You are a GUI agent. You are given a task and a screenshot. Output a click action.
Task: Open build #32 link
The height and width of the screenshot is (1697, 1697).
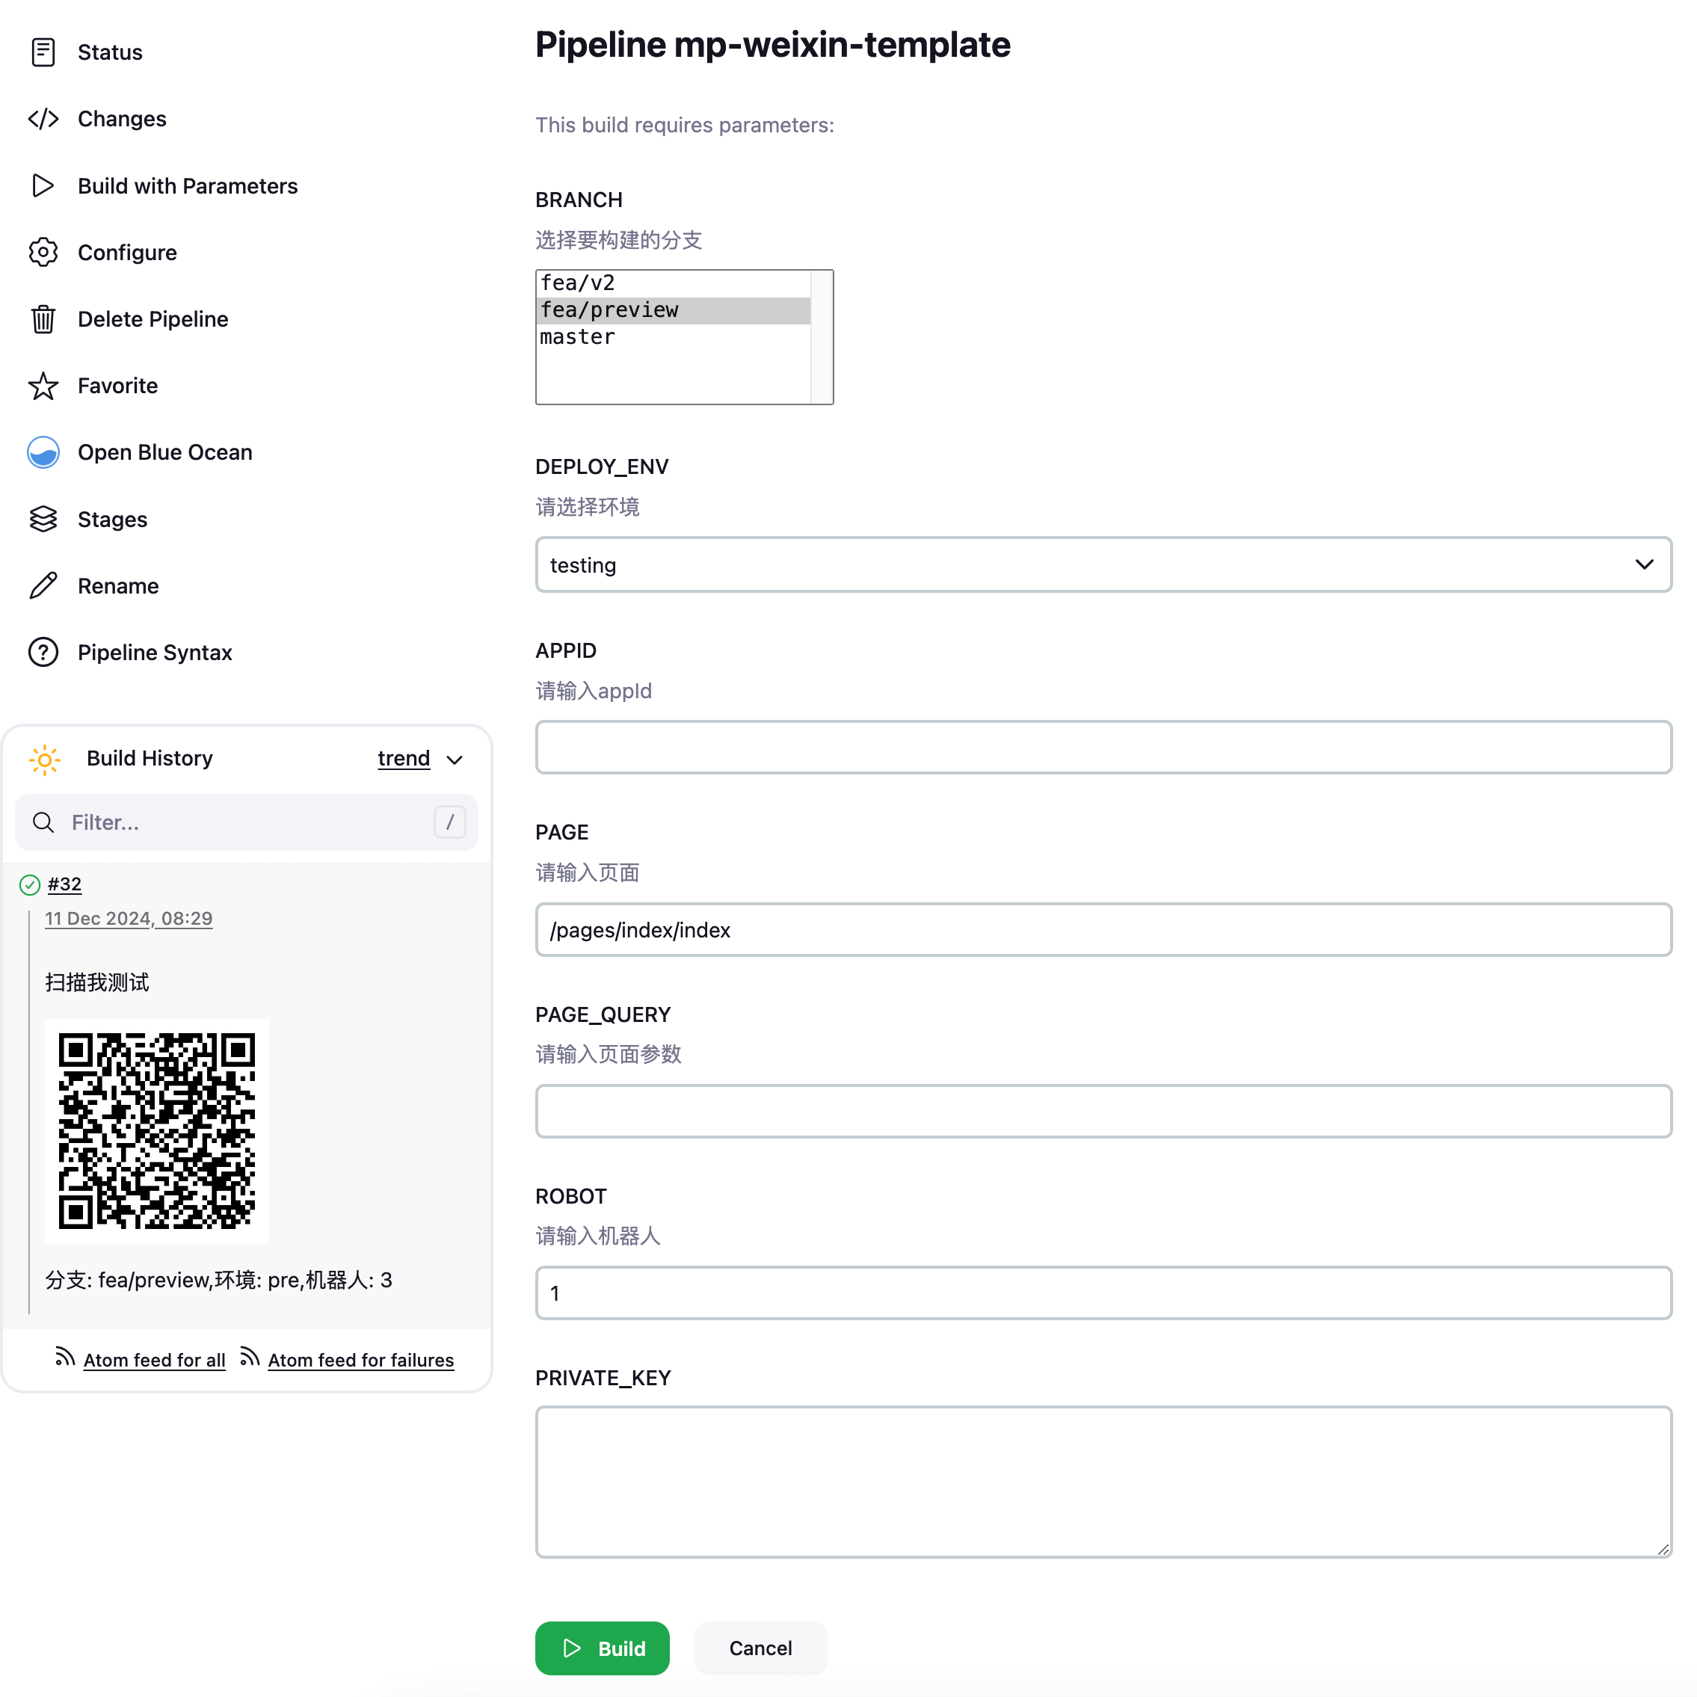64,884
